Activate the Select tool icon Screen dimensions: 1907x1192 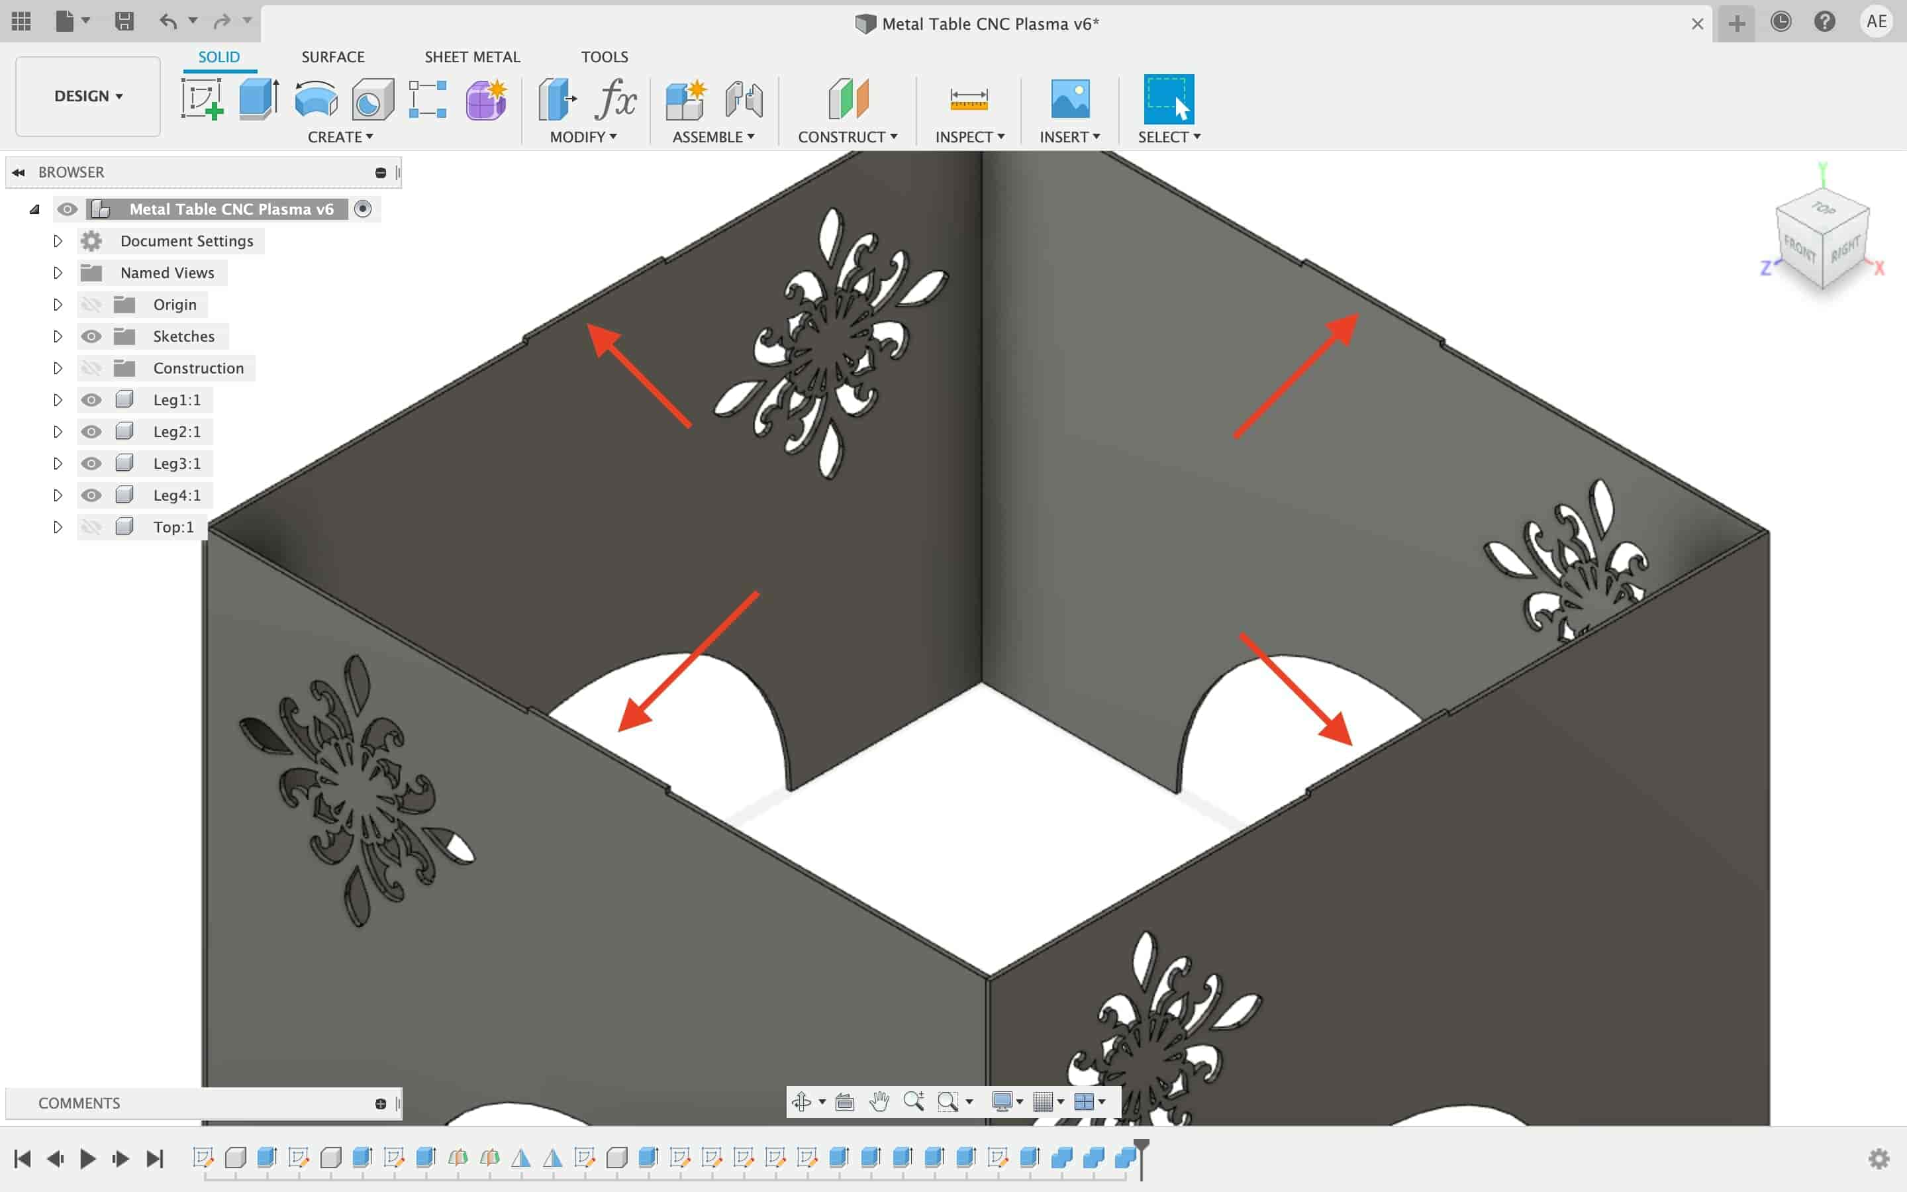click(x=1169, y=99)
